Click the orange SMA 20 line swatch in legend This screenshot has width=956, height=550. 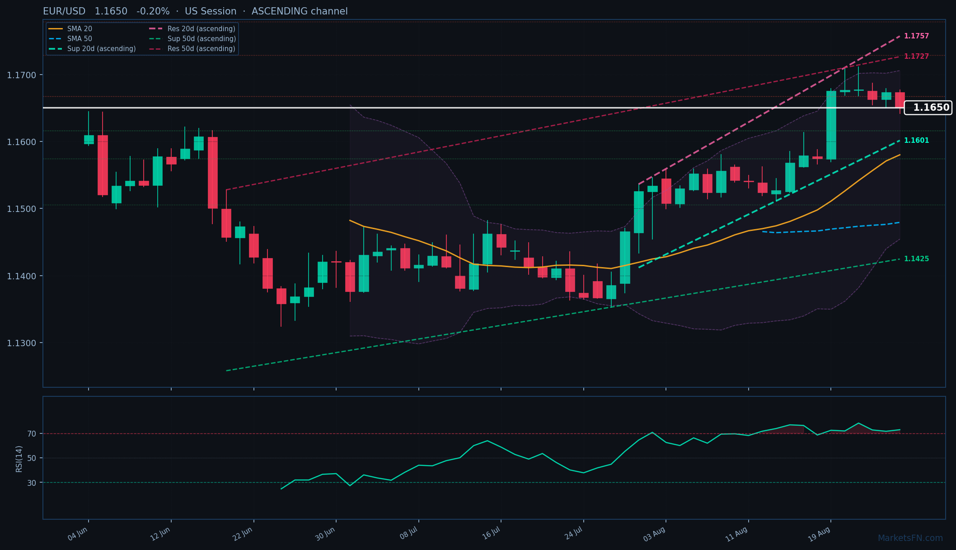pyautogui.click(x=56, y=29)
